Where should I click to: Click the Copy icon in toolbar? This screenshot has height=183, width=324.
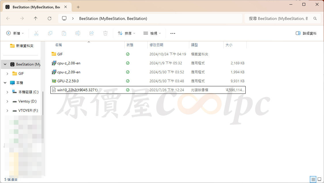click(50, 33)
